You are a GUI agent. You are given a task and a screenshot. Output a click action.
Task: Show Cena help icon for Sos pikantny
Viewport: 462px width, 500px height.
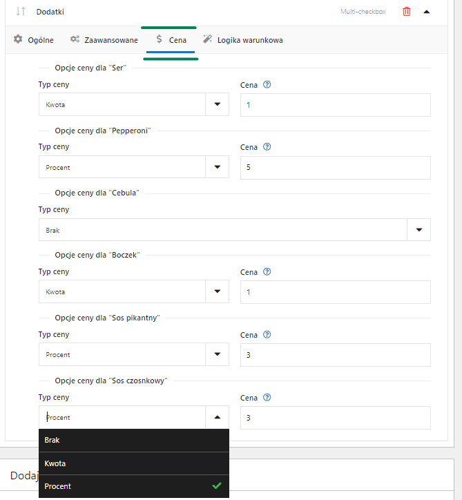(267, 334)
